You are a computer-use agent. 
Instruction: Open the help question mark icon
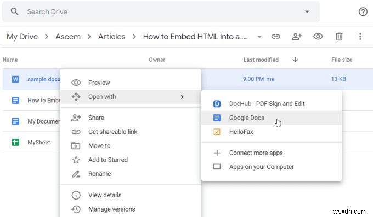[363, 11]
